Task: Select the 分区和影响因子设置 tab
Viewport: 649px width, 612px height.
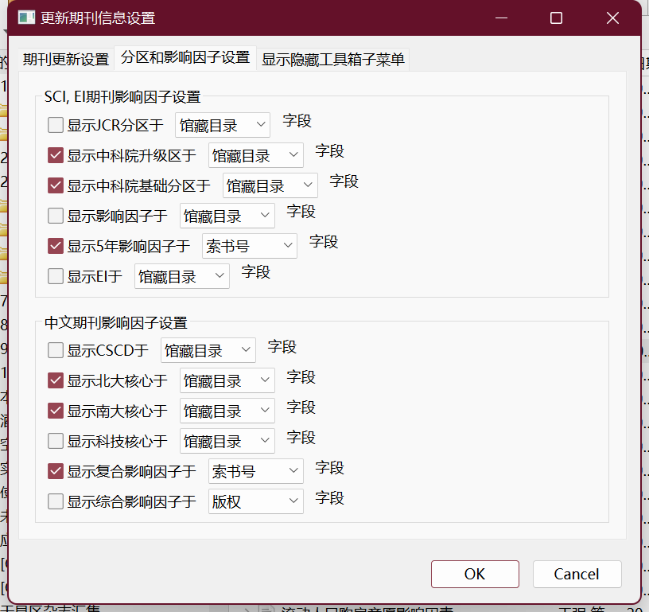Action: click(x=185, y=57)
